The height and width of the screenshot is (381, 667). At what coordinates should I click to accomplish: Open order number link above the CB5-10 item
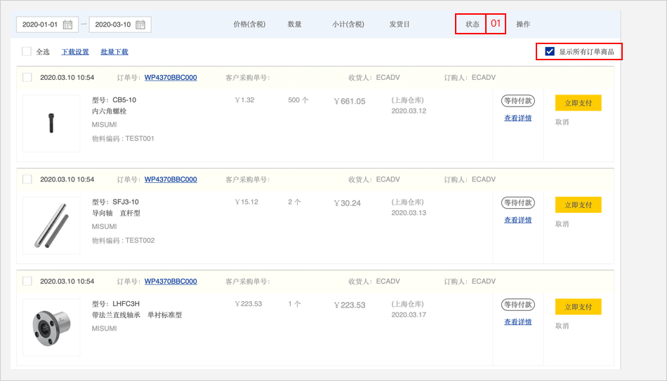click(x=171, y=78)
